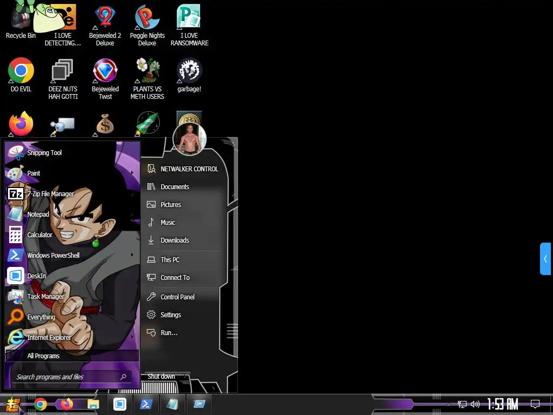
Task: Click the search magnifier icon in Start menu
Action: click(x=124, y=377)
